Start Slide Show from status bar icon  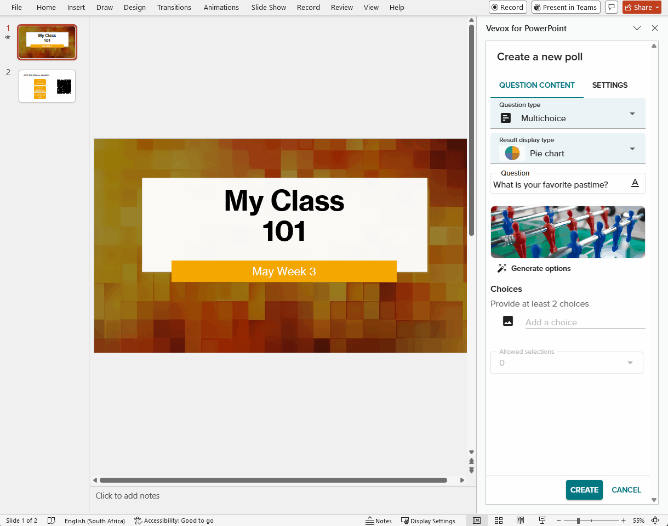[542, 521]
